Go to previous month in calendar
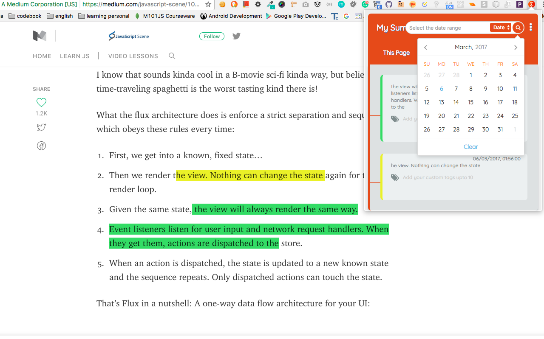The image size is (544, 339). coord(425,48)
